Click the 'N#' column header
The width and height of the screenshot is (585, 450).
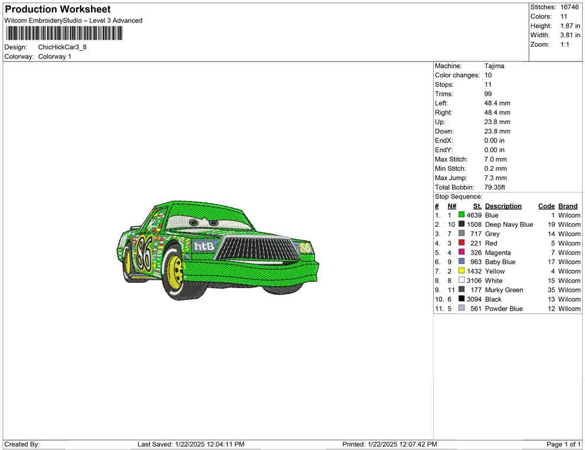pyautogui.click(x=452, y=206)
